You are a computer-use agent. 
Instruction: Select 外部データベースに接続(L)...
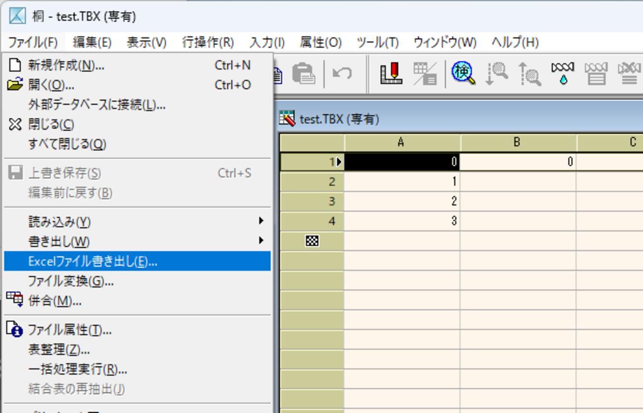pyautogui.click(x=138, y=104)
